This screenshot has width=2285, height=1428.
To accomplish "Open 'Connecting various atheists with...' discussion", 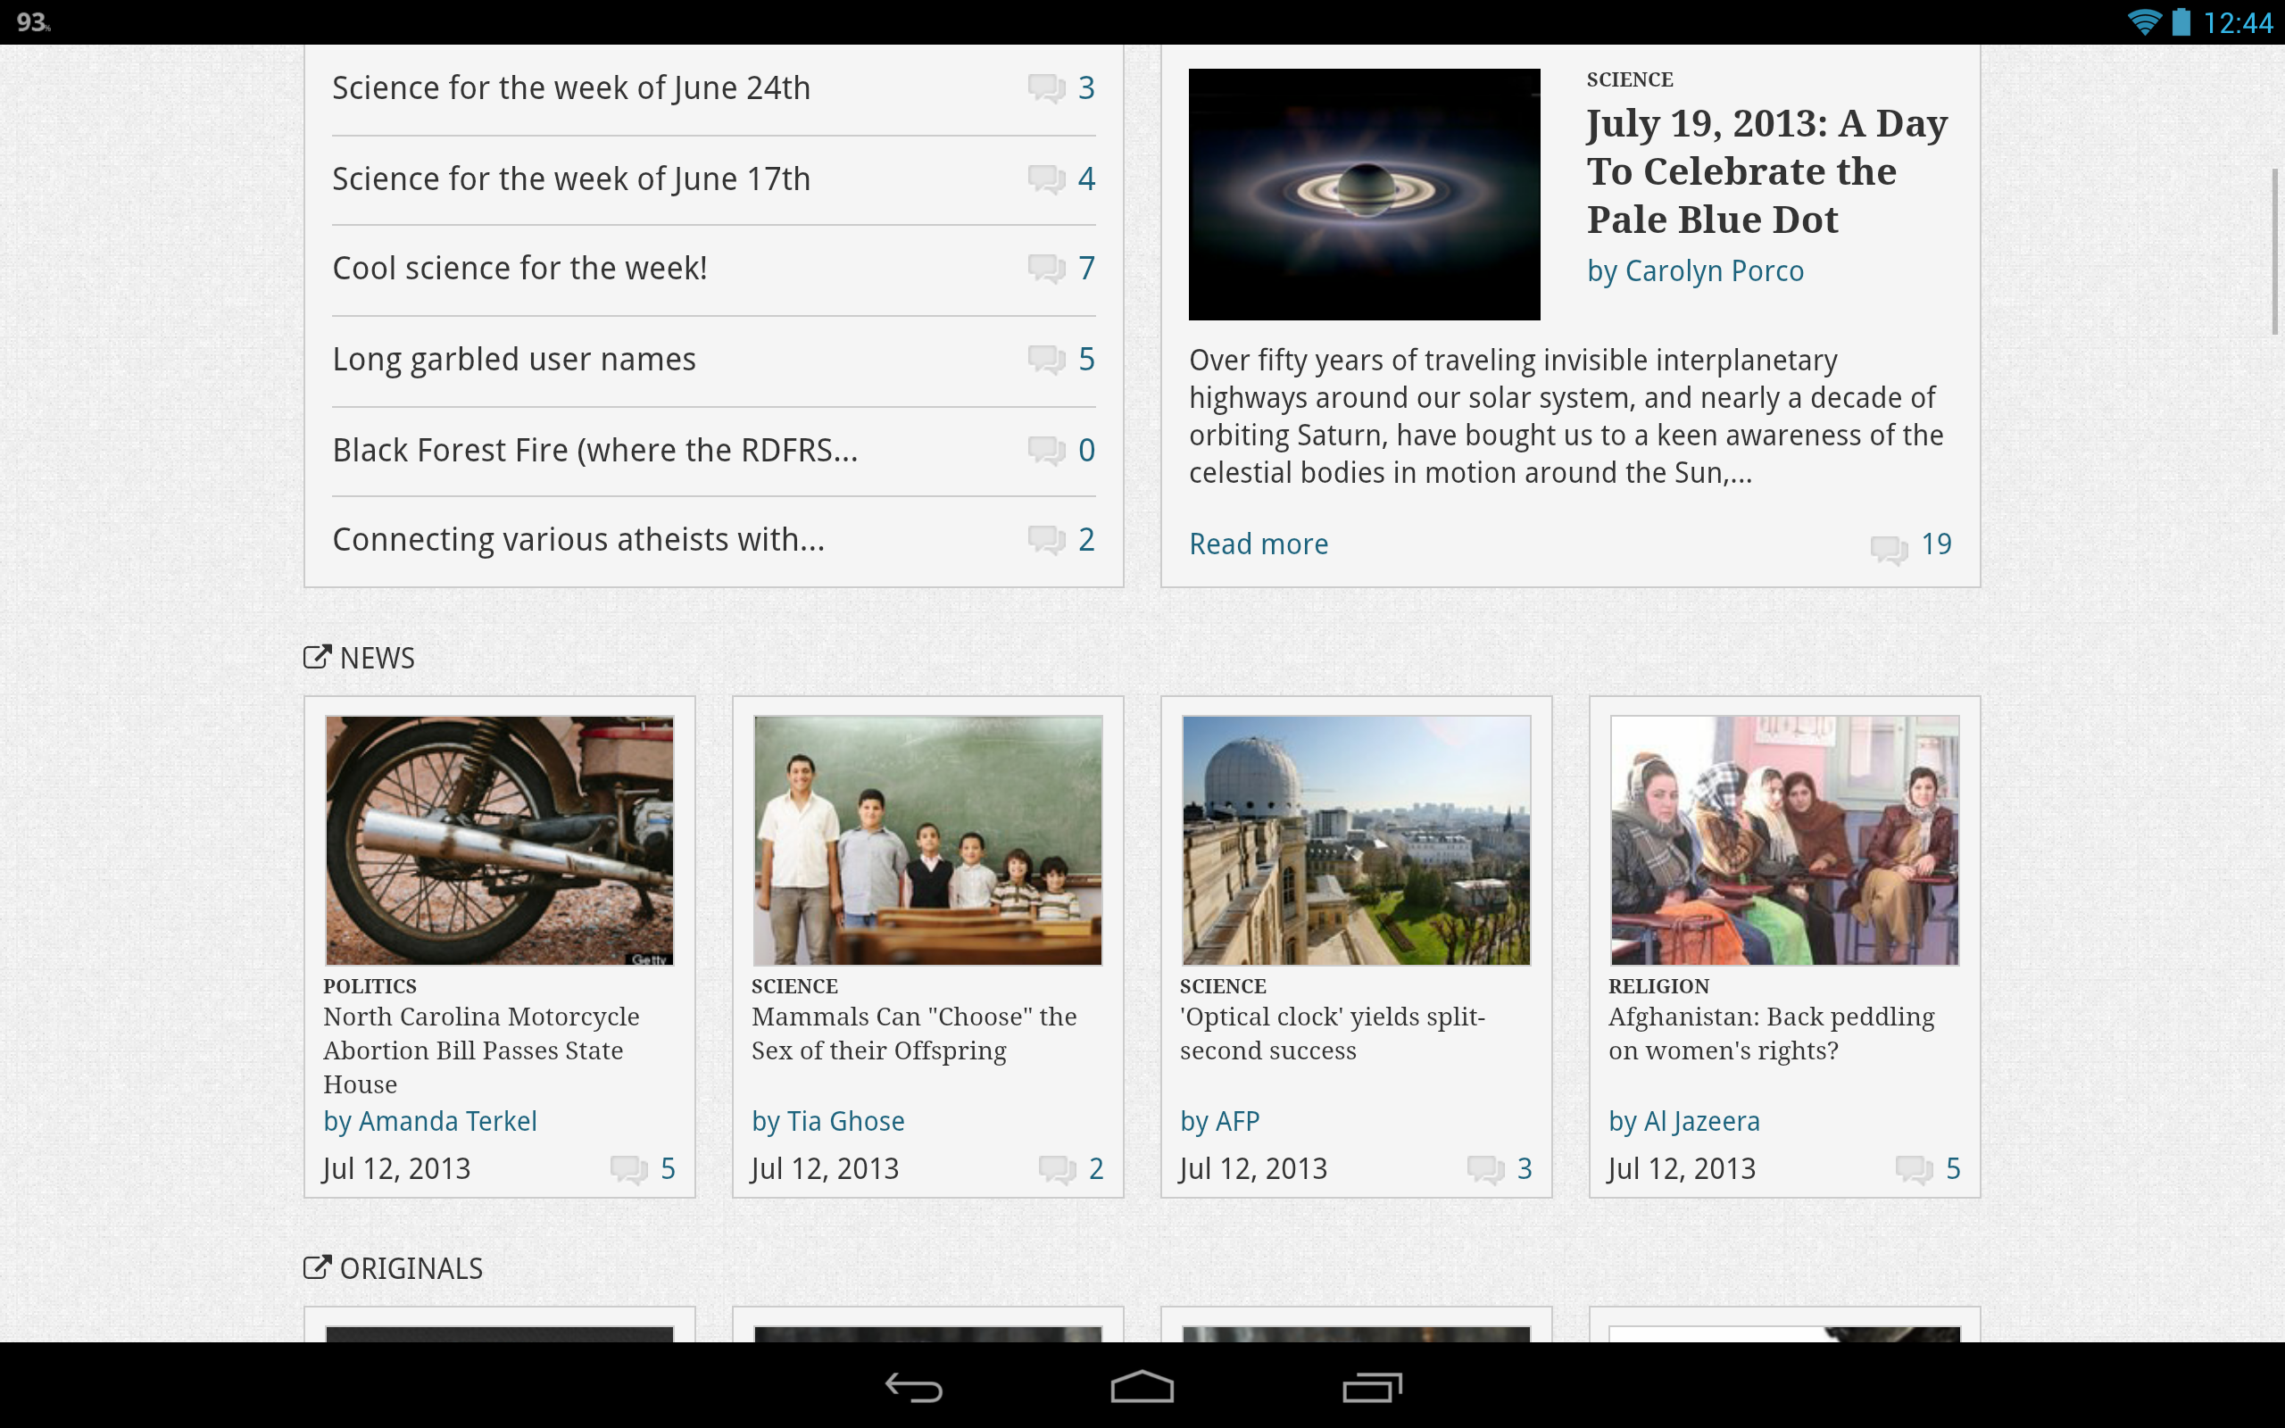I will coord(577,539).
